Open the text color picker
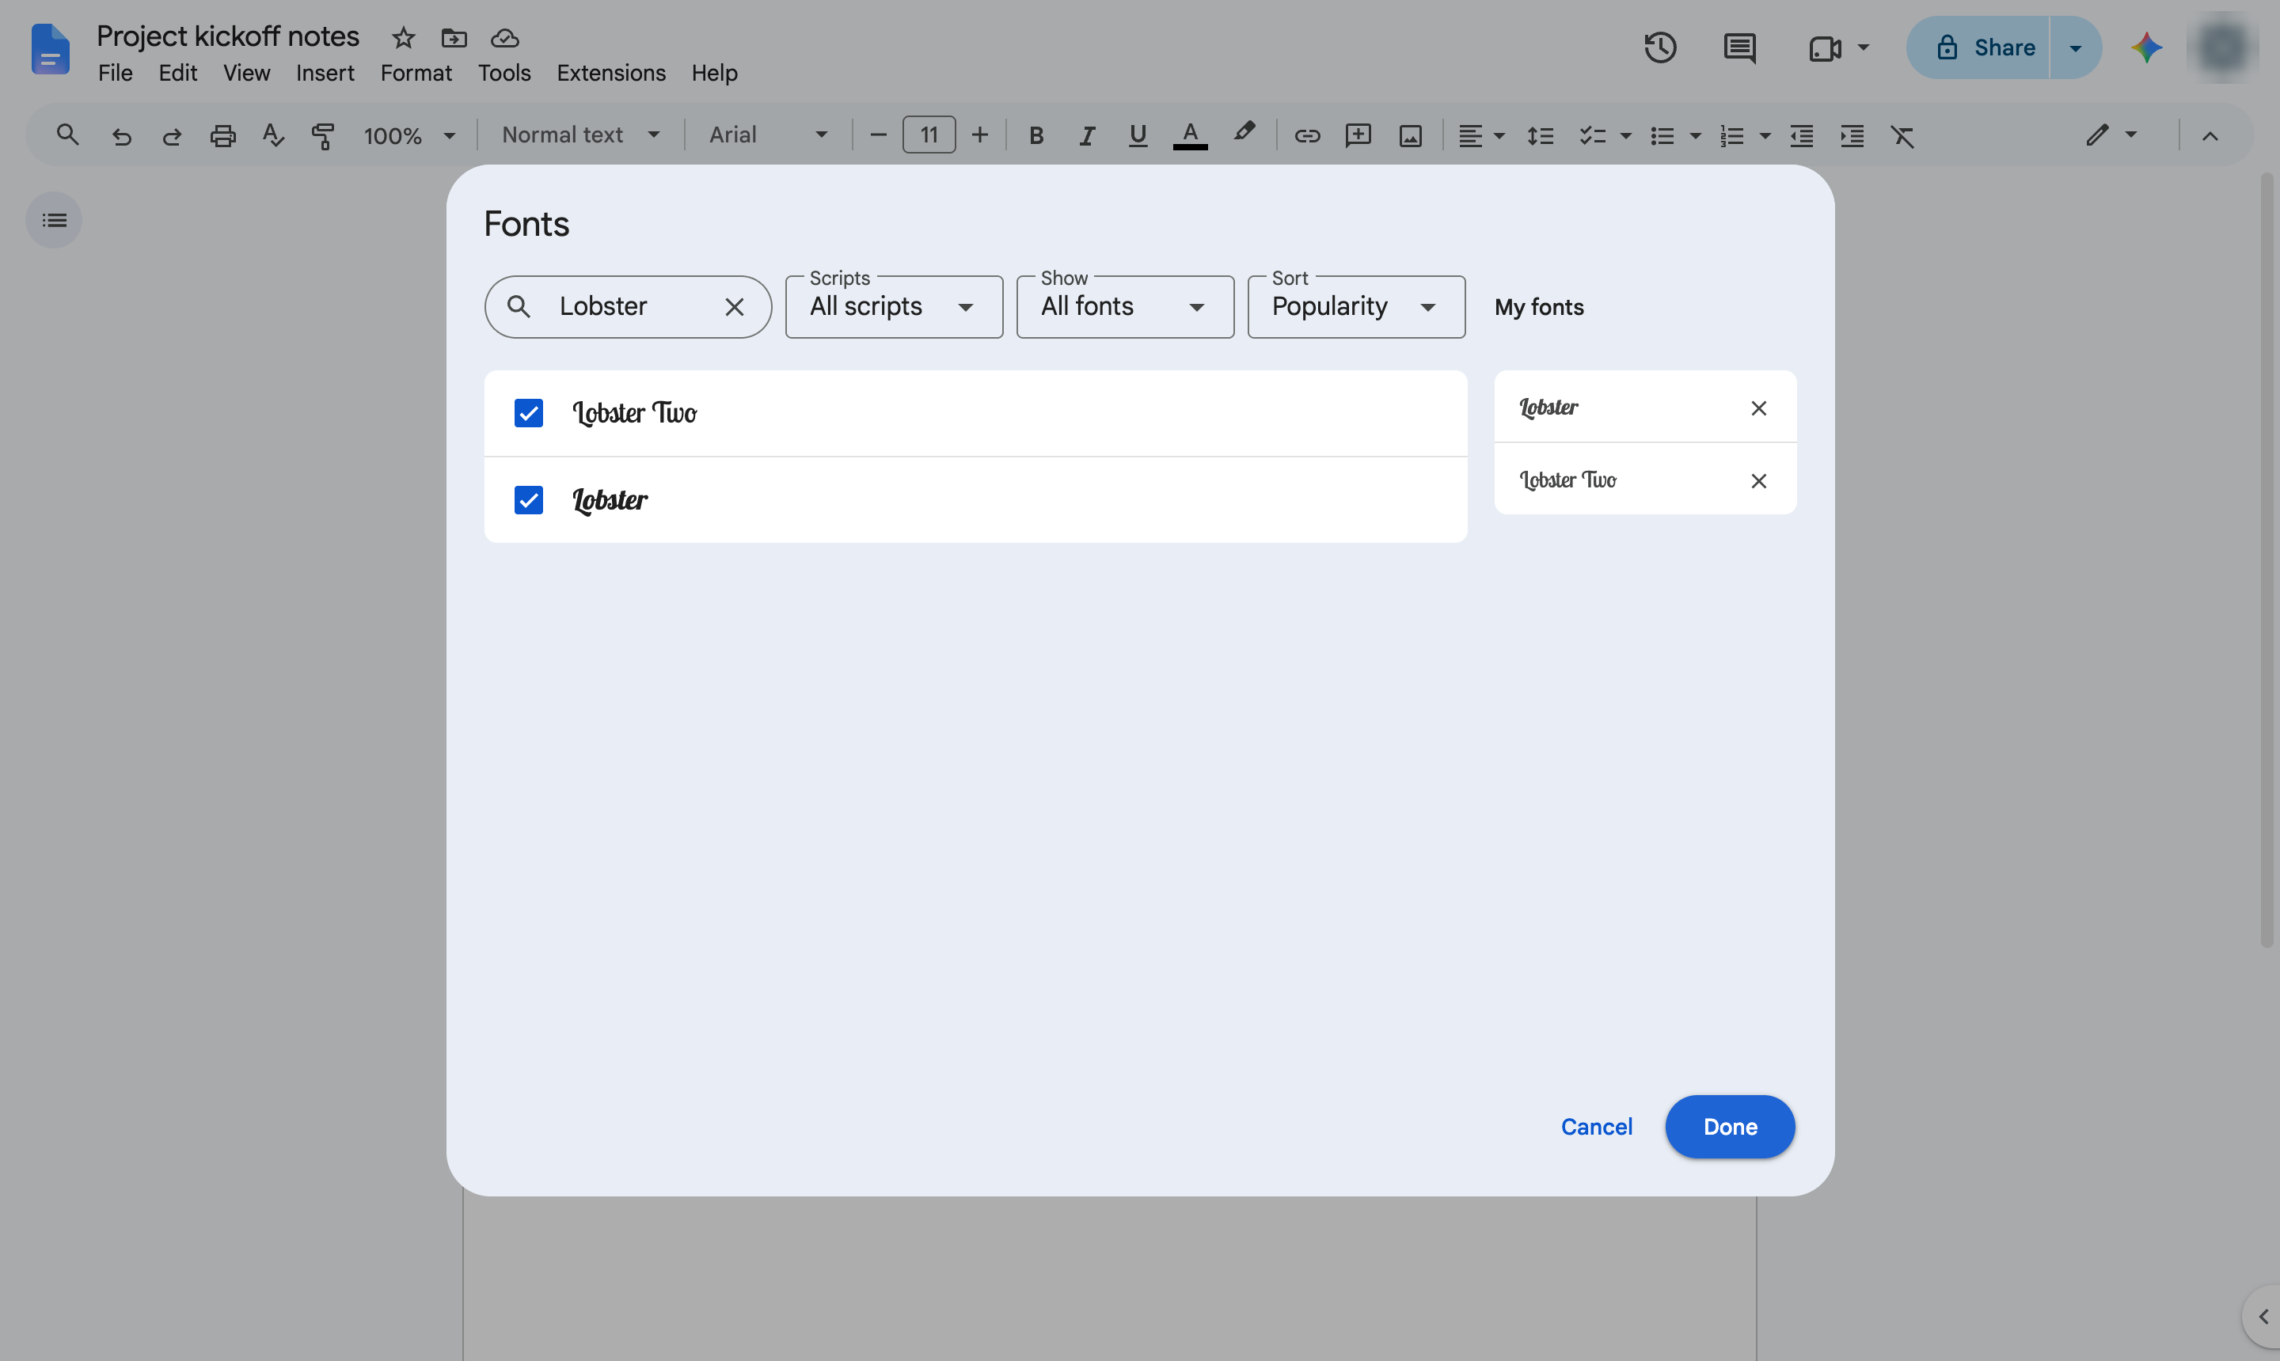This screenshot has height=1361, width=2280. 1190,136
